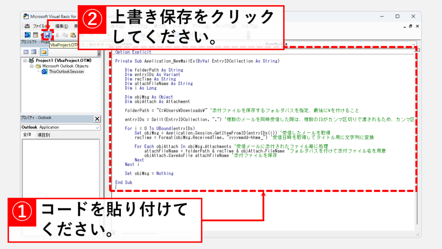This screenshot has width=442, height=249.
Task: Click the objAttach.SaveAsFile attachFileName line
Action: coord(211,156)
